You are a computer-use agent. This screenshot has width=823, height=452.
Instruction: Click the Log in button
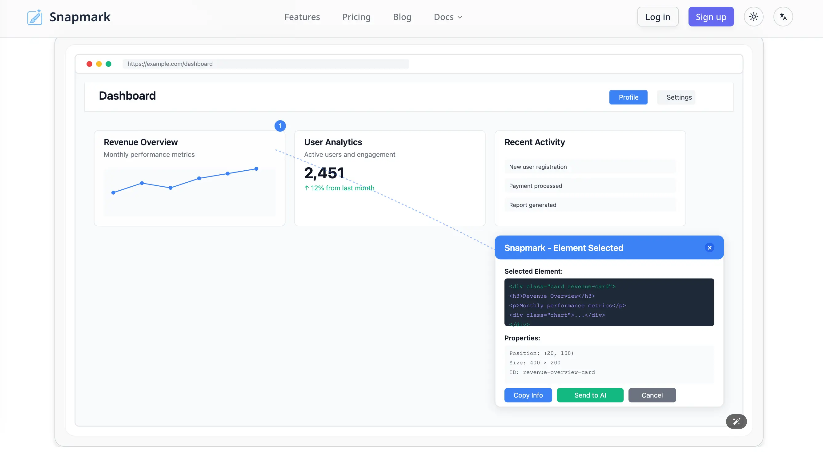(x=657, y=17)
